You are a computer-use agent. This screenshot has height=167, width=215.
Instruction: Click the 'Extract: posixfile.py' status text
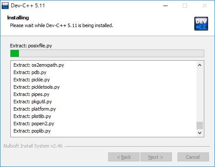click(31, 46)
